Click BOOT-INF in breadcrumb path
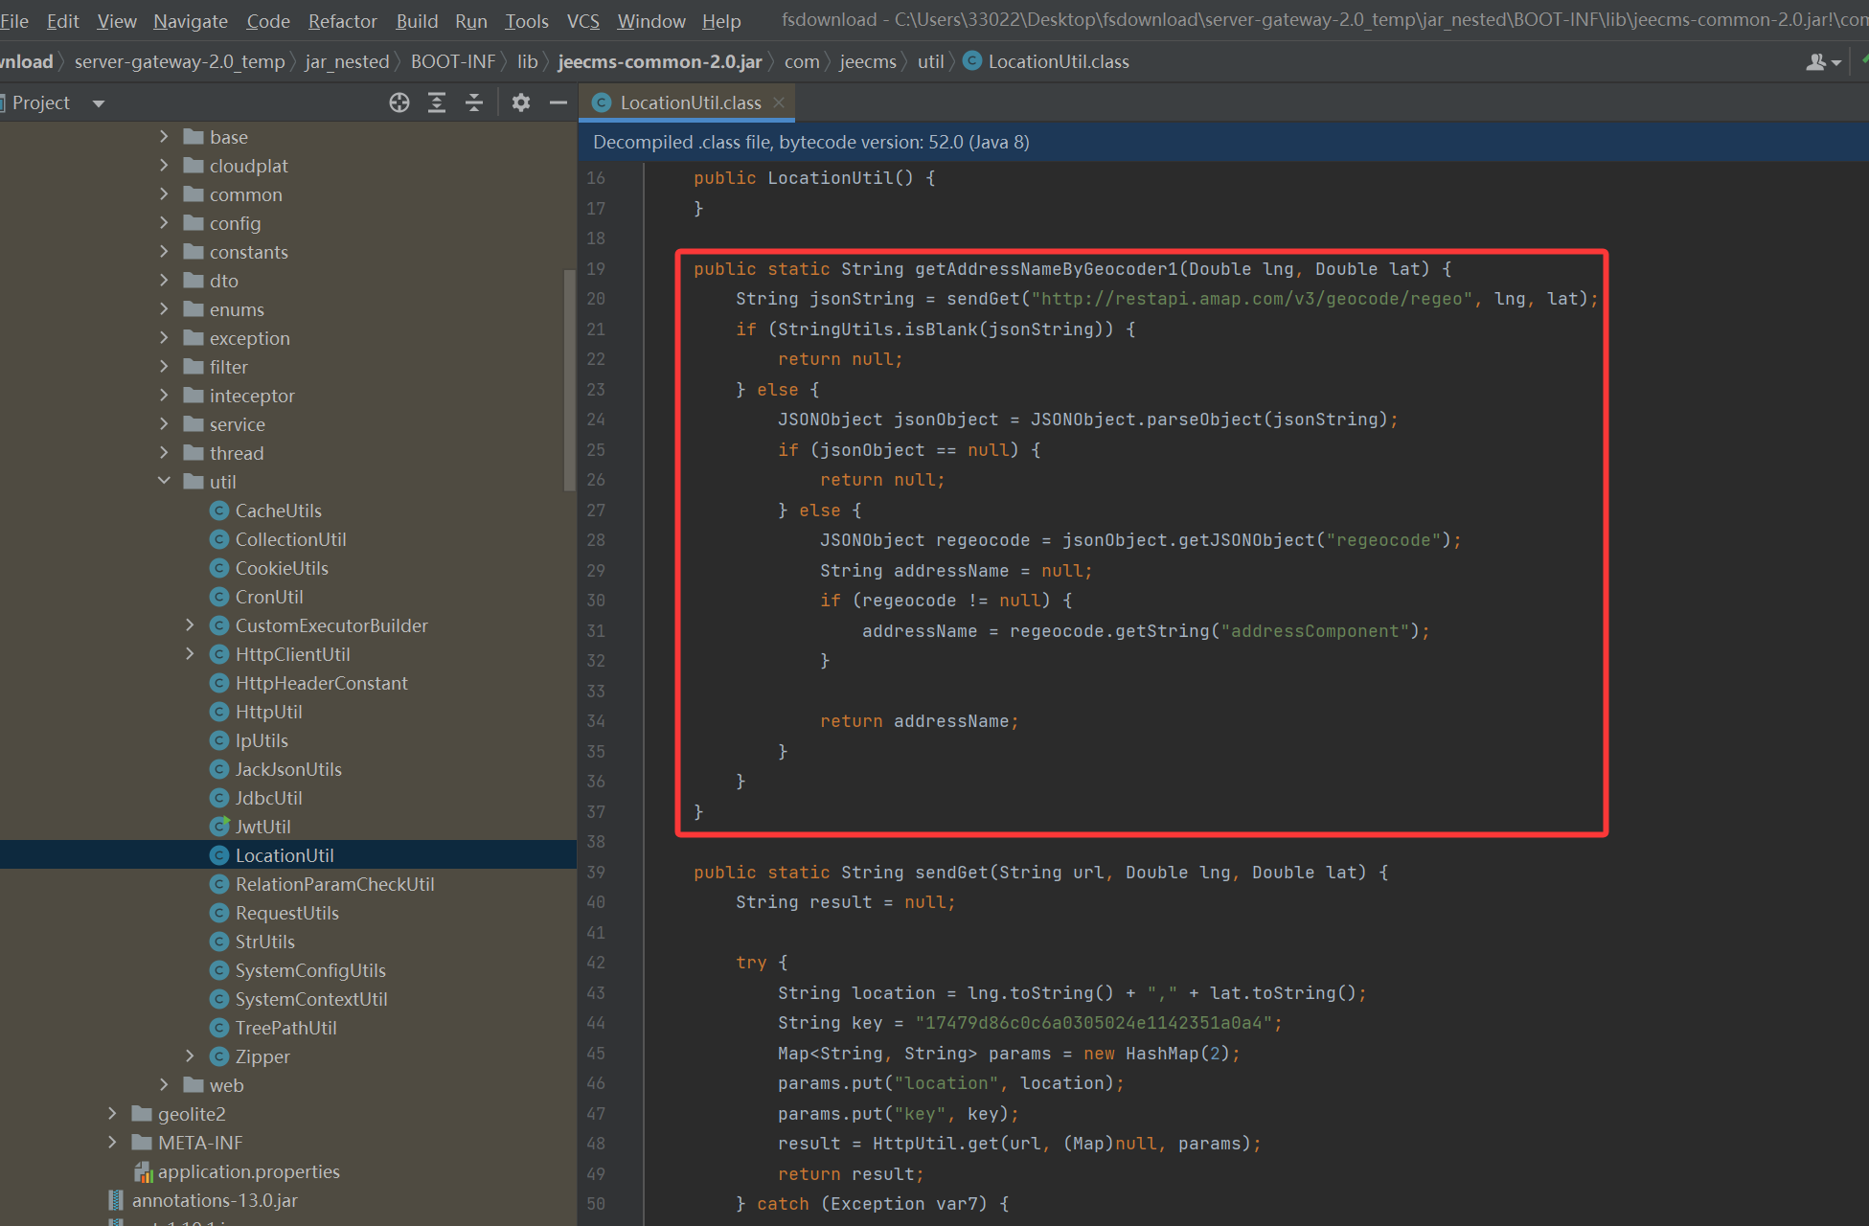 (x=452, y=62)
